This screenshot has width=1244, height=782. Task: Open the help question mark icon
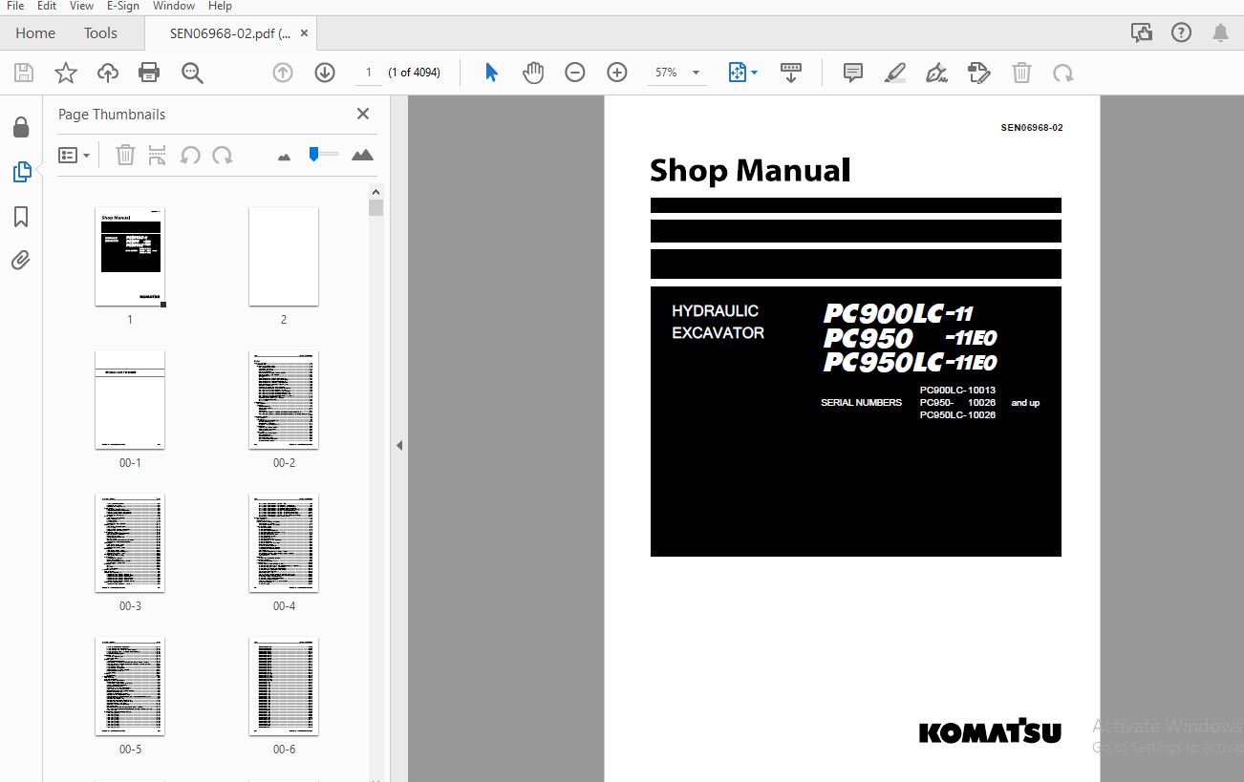[1181, 32]
